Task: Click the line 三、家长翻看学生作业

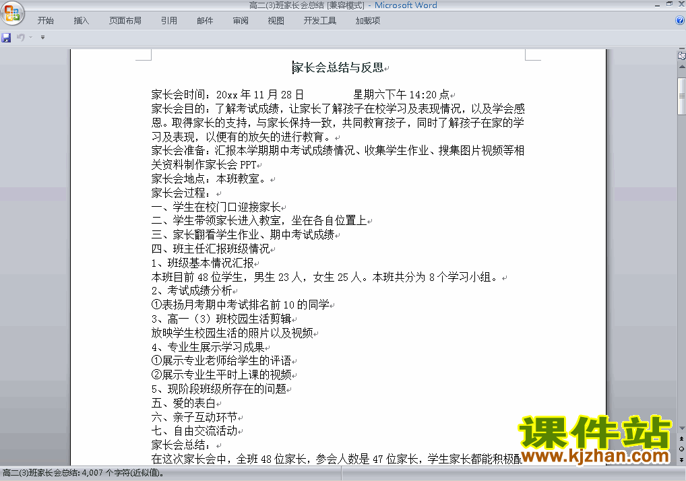Action: [243, 234]
